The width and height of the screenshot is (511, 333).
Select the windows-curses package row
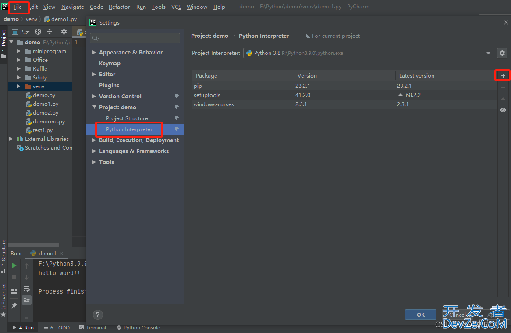[x=344, y=104]
